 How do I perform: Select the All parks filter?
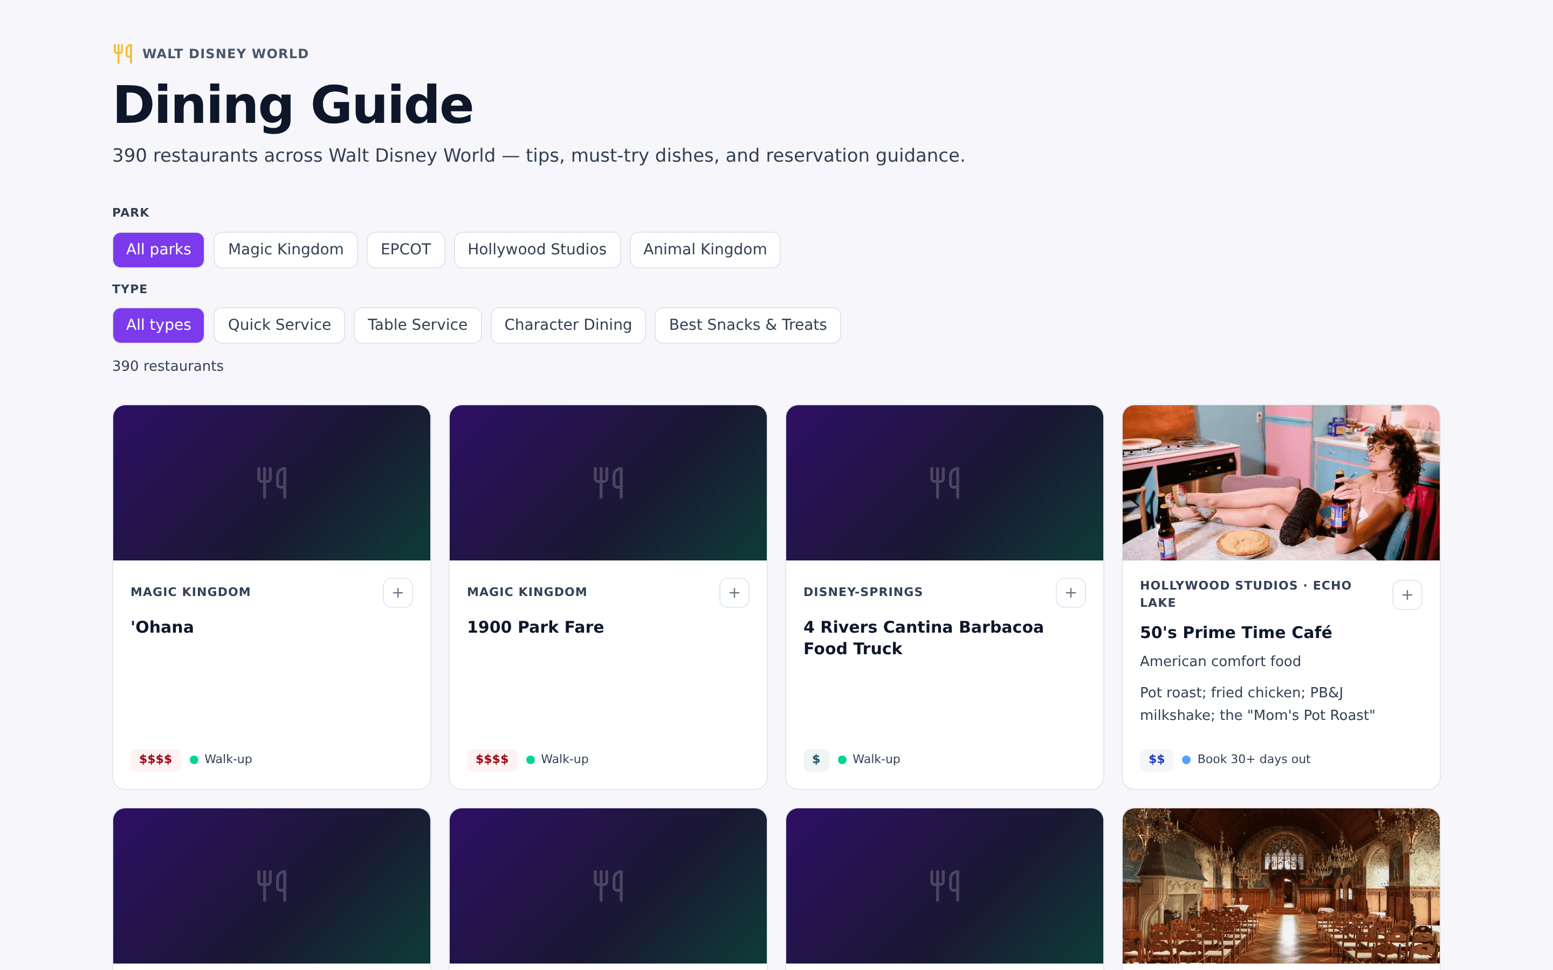point(159,250)
